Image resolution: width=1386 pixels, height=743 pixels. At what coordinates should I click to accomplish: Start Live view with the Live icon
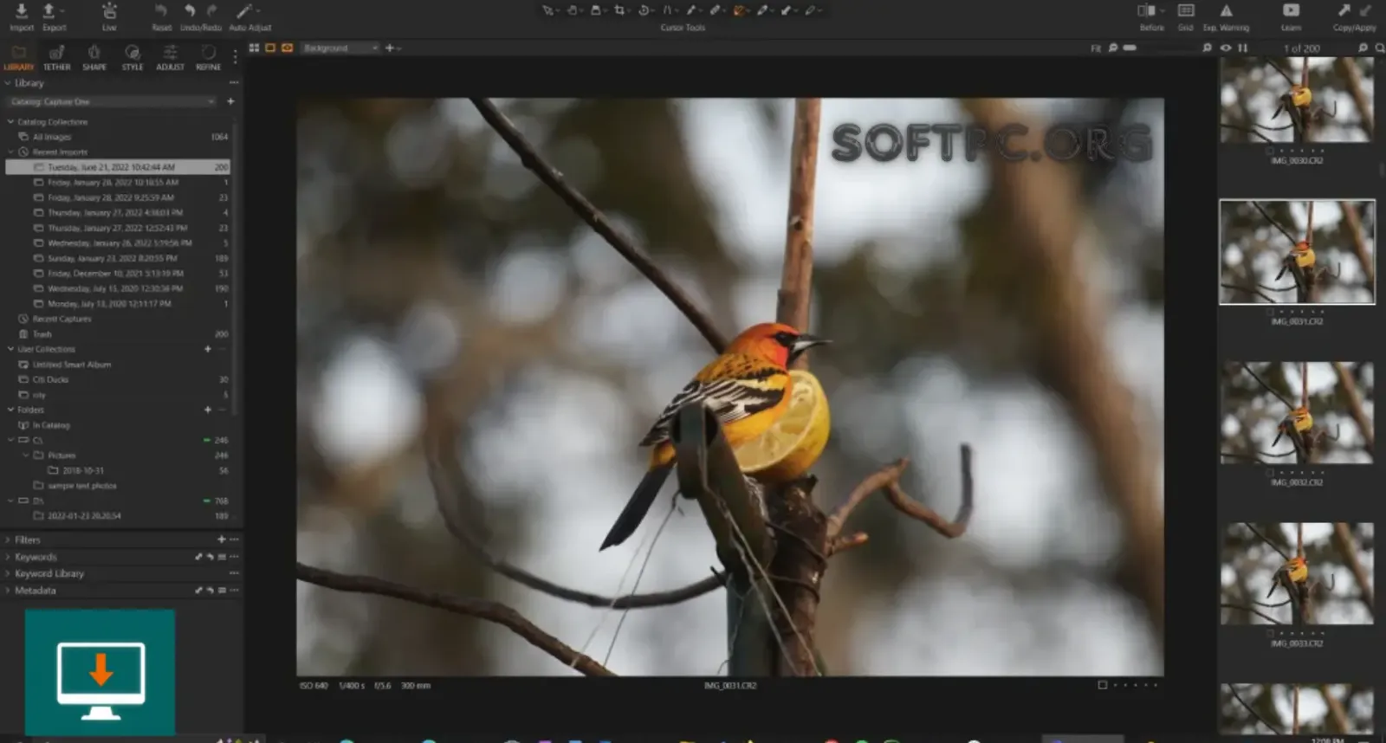tap(109, 10)
